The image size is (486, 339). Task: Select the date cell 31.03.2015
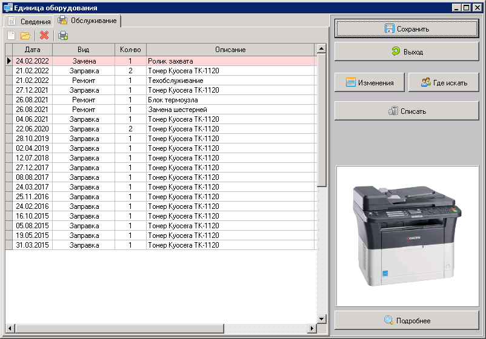[33, 245]
